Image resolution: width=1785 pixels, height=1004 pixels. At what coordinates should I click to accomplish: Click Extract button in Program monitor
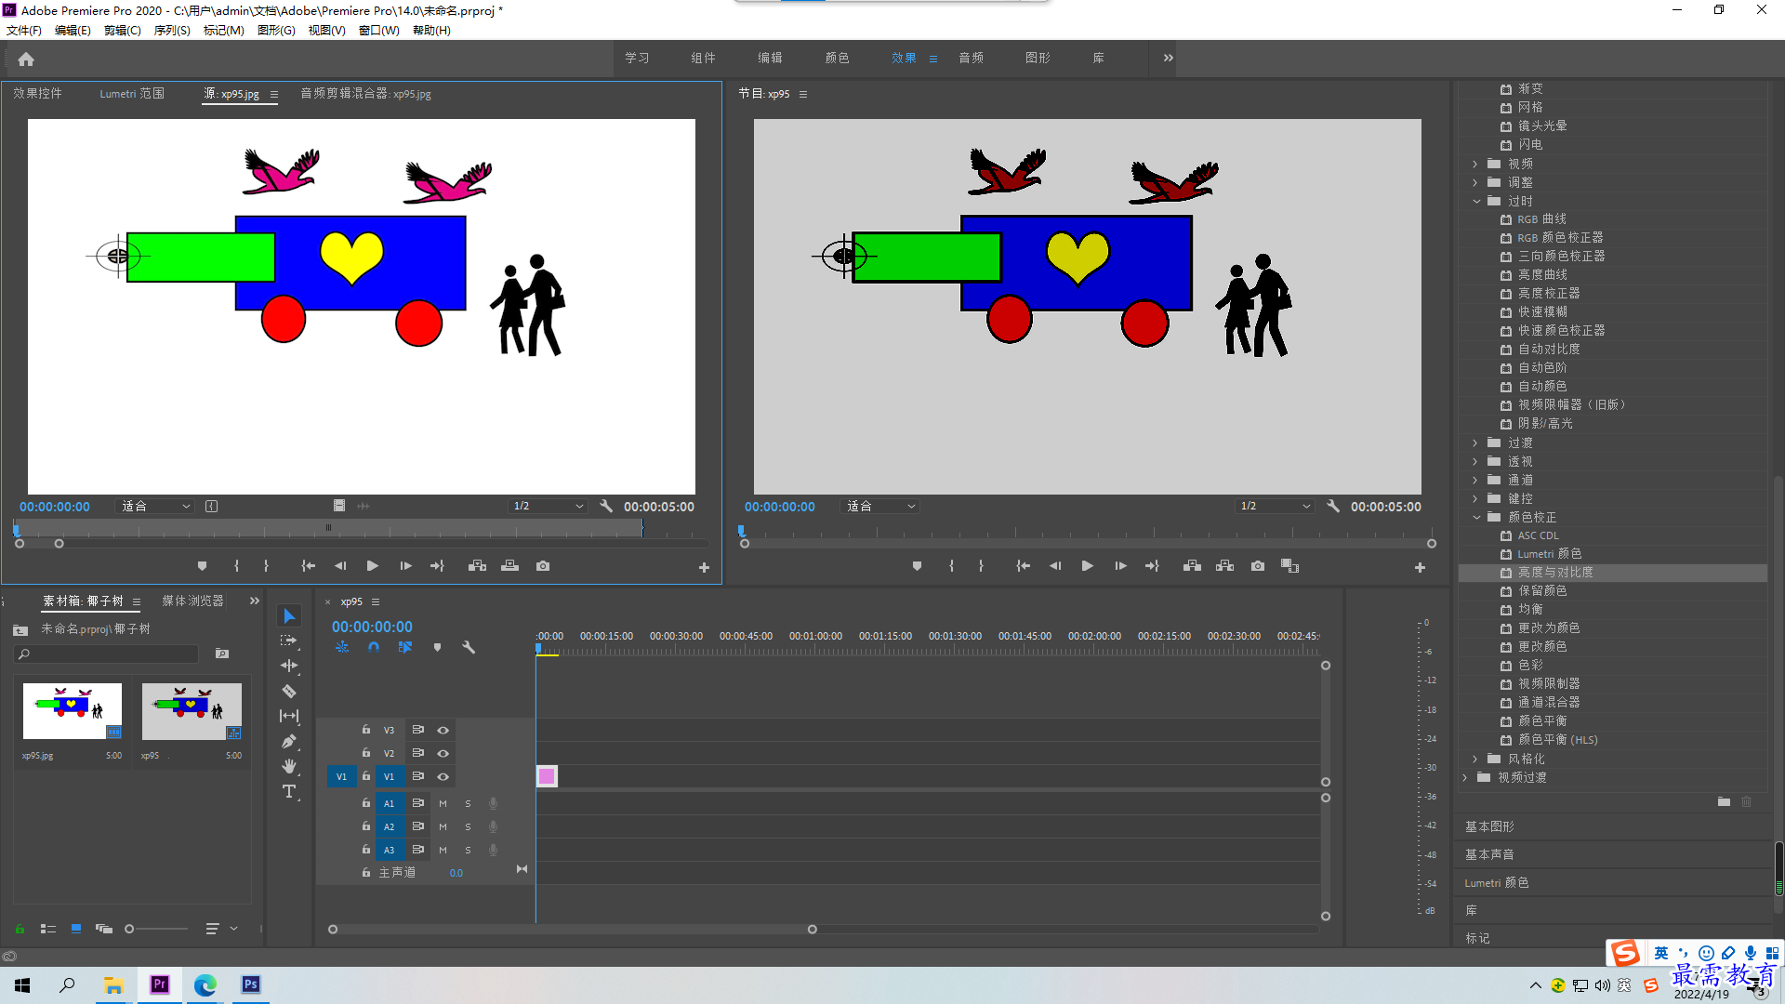1224,566
